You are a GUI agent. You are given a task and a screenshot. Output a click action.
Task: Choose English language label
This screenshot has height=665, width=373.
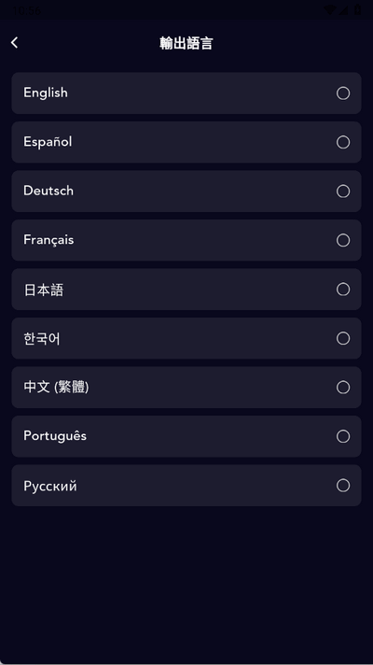tap(46, 92)
